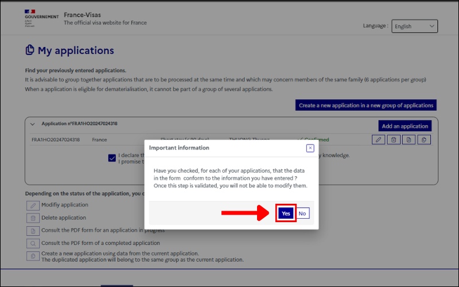Close the Important information dialog
This screenshot has height=287, width=459.
click(310, 148)
